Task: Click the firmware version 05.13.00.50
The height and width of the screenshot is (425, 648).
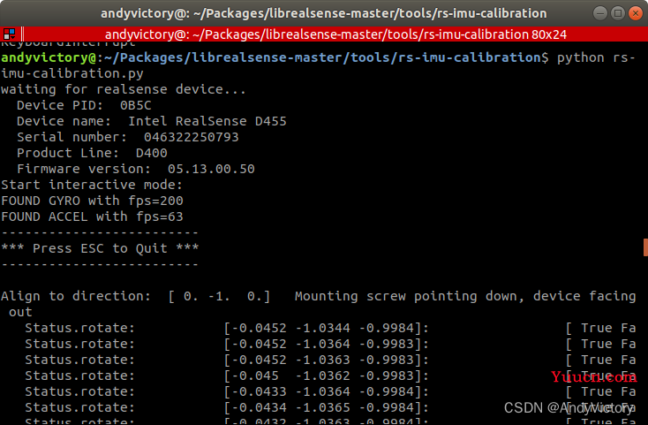Action: click(211, 169)
